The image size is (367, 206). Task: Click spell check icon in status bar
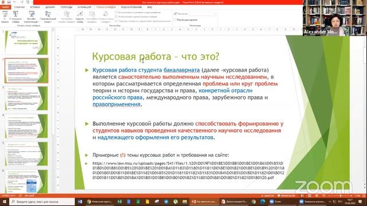coord(21,196)
